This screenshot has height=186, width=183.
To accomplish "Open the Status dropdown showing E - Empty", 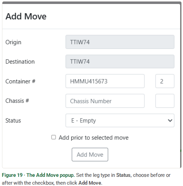I will point(120,120).
